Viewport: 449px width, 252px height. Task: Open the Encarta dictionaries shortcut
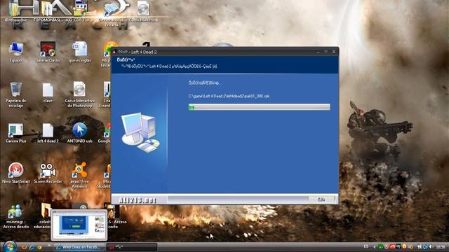pos(112,14)
